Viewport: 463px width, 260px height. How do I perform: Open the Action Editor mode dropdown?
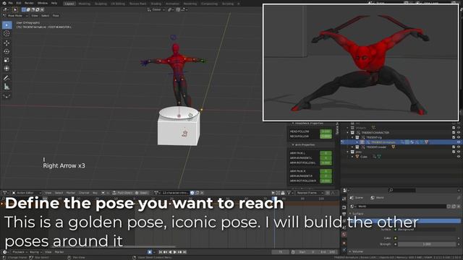[27, 193]
